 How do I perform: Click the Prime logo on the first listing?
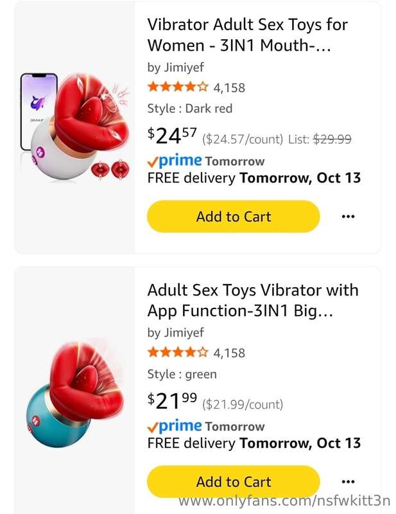pos(175,161)
